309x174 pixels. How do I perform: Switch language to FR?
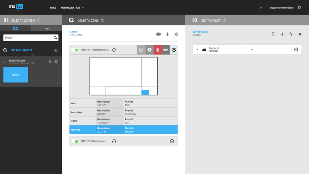pos(260,8)
